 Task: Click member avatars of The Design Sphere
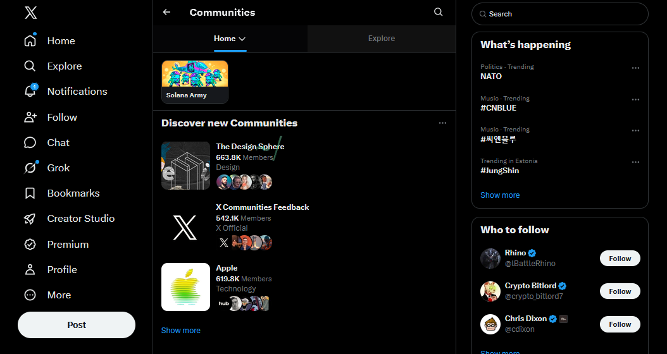pos(244,182)
